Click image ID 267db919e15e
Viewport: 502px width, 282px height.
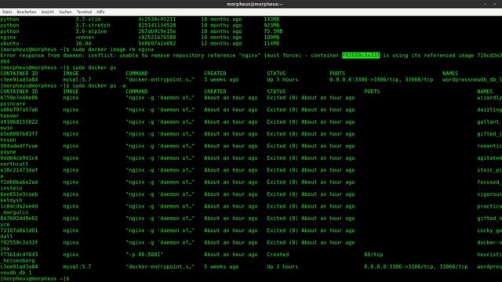157,31
